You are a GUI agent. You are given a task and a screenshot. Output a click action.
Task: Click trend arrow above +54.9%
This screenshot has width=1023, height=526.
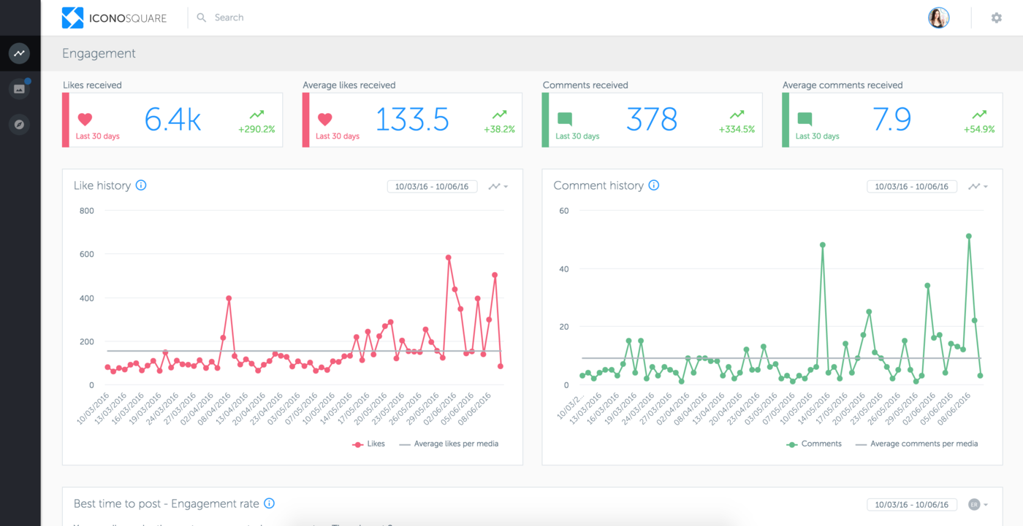coord(979,115)
